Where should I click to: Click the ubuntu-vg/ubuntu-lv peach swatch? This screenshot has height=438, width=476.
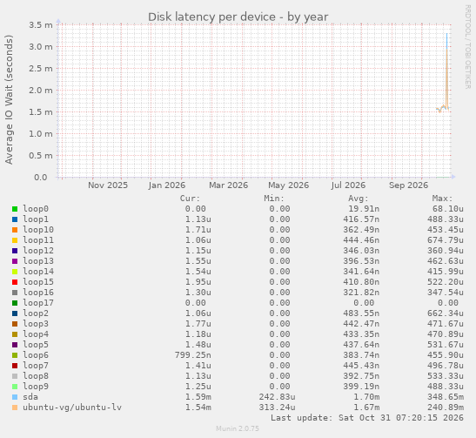coord(15,408)
